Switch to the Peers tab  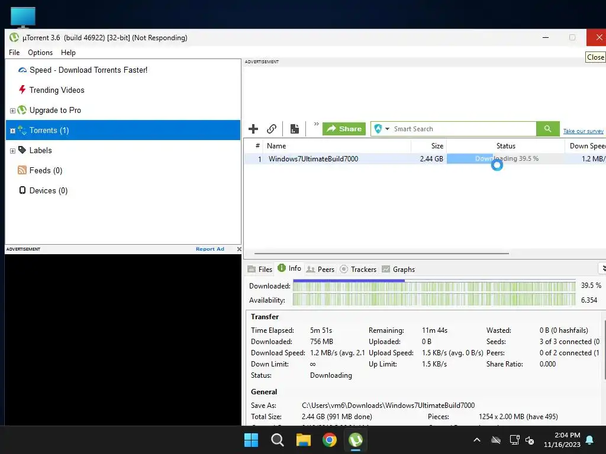pos(320,269)
